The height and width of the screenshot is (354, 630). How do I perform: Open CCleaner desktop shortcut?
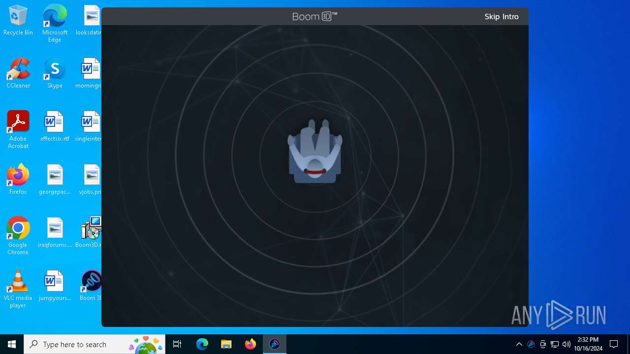pyautogui.click(x=18, y=74)
